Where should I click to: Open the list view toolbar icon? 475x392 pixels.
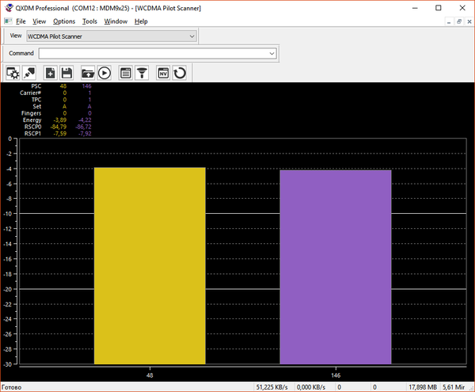[125, 73]
